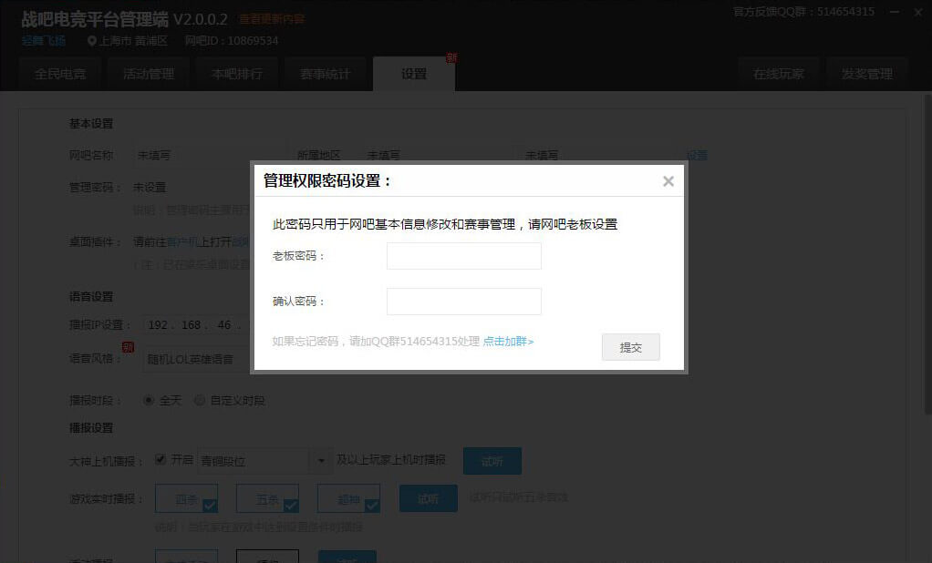Switch to the 活动管理 tab
The image size is (932, 563).
point(149,74)
